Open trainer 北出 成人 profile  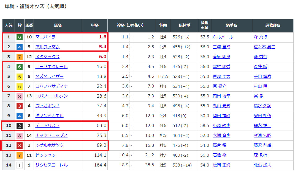click(262, 165)
